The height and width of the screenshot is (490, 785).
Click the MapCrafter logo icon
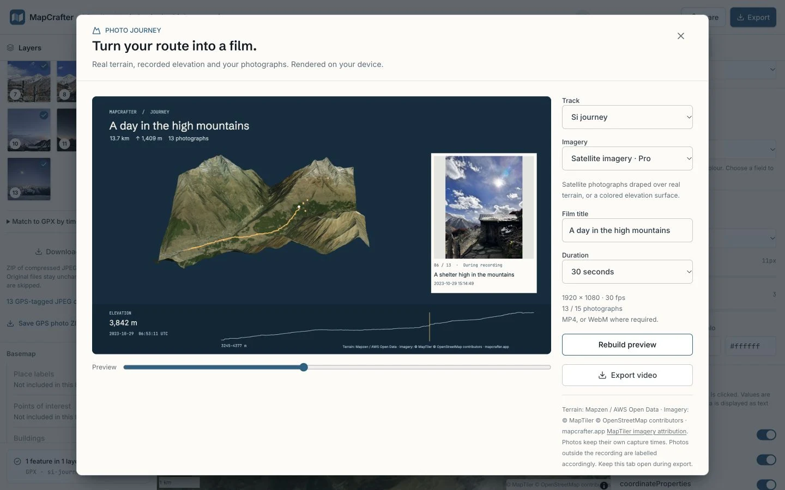click(x=17, y=17)
